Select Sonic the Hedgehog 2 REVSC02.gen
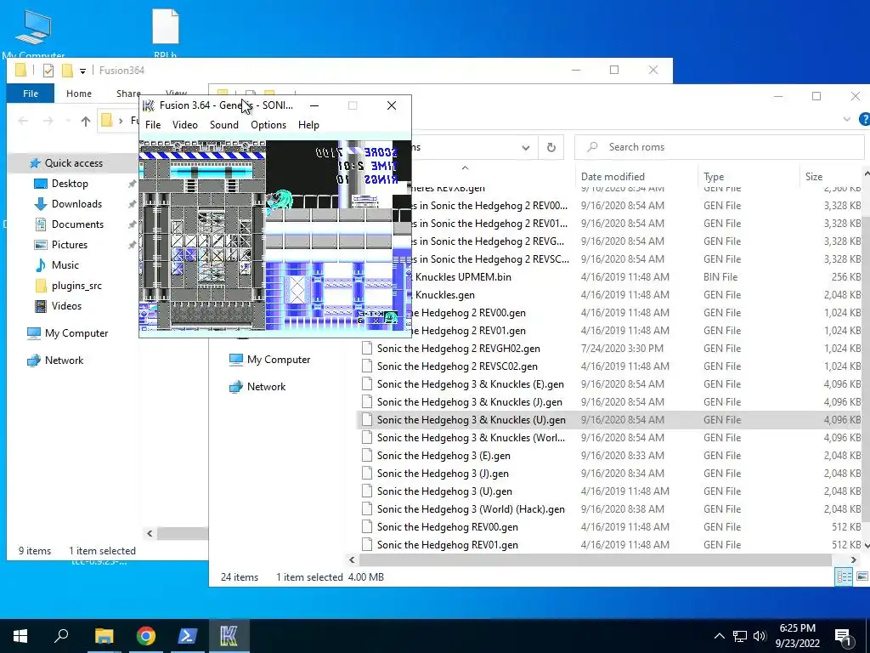 click(x=457, y=366)
